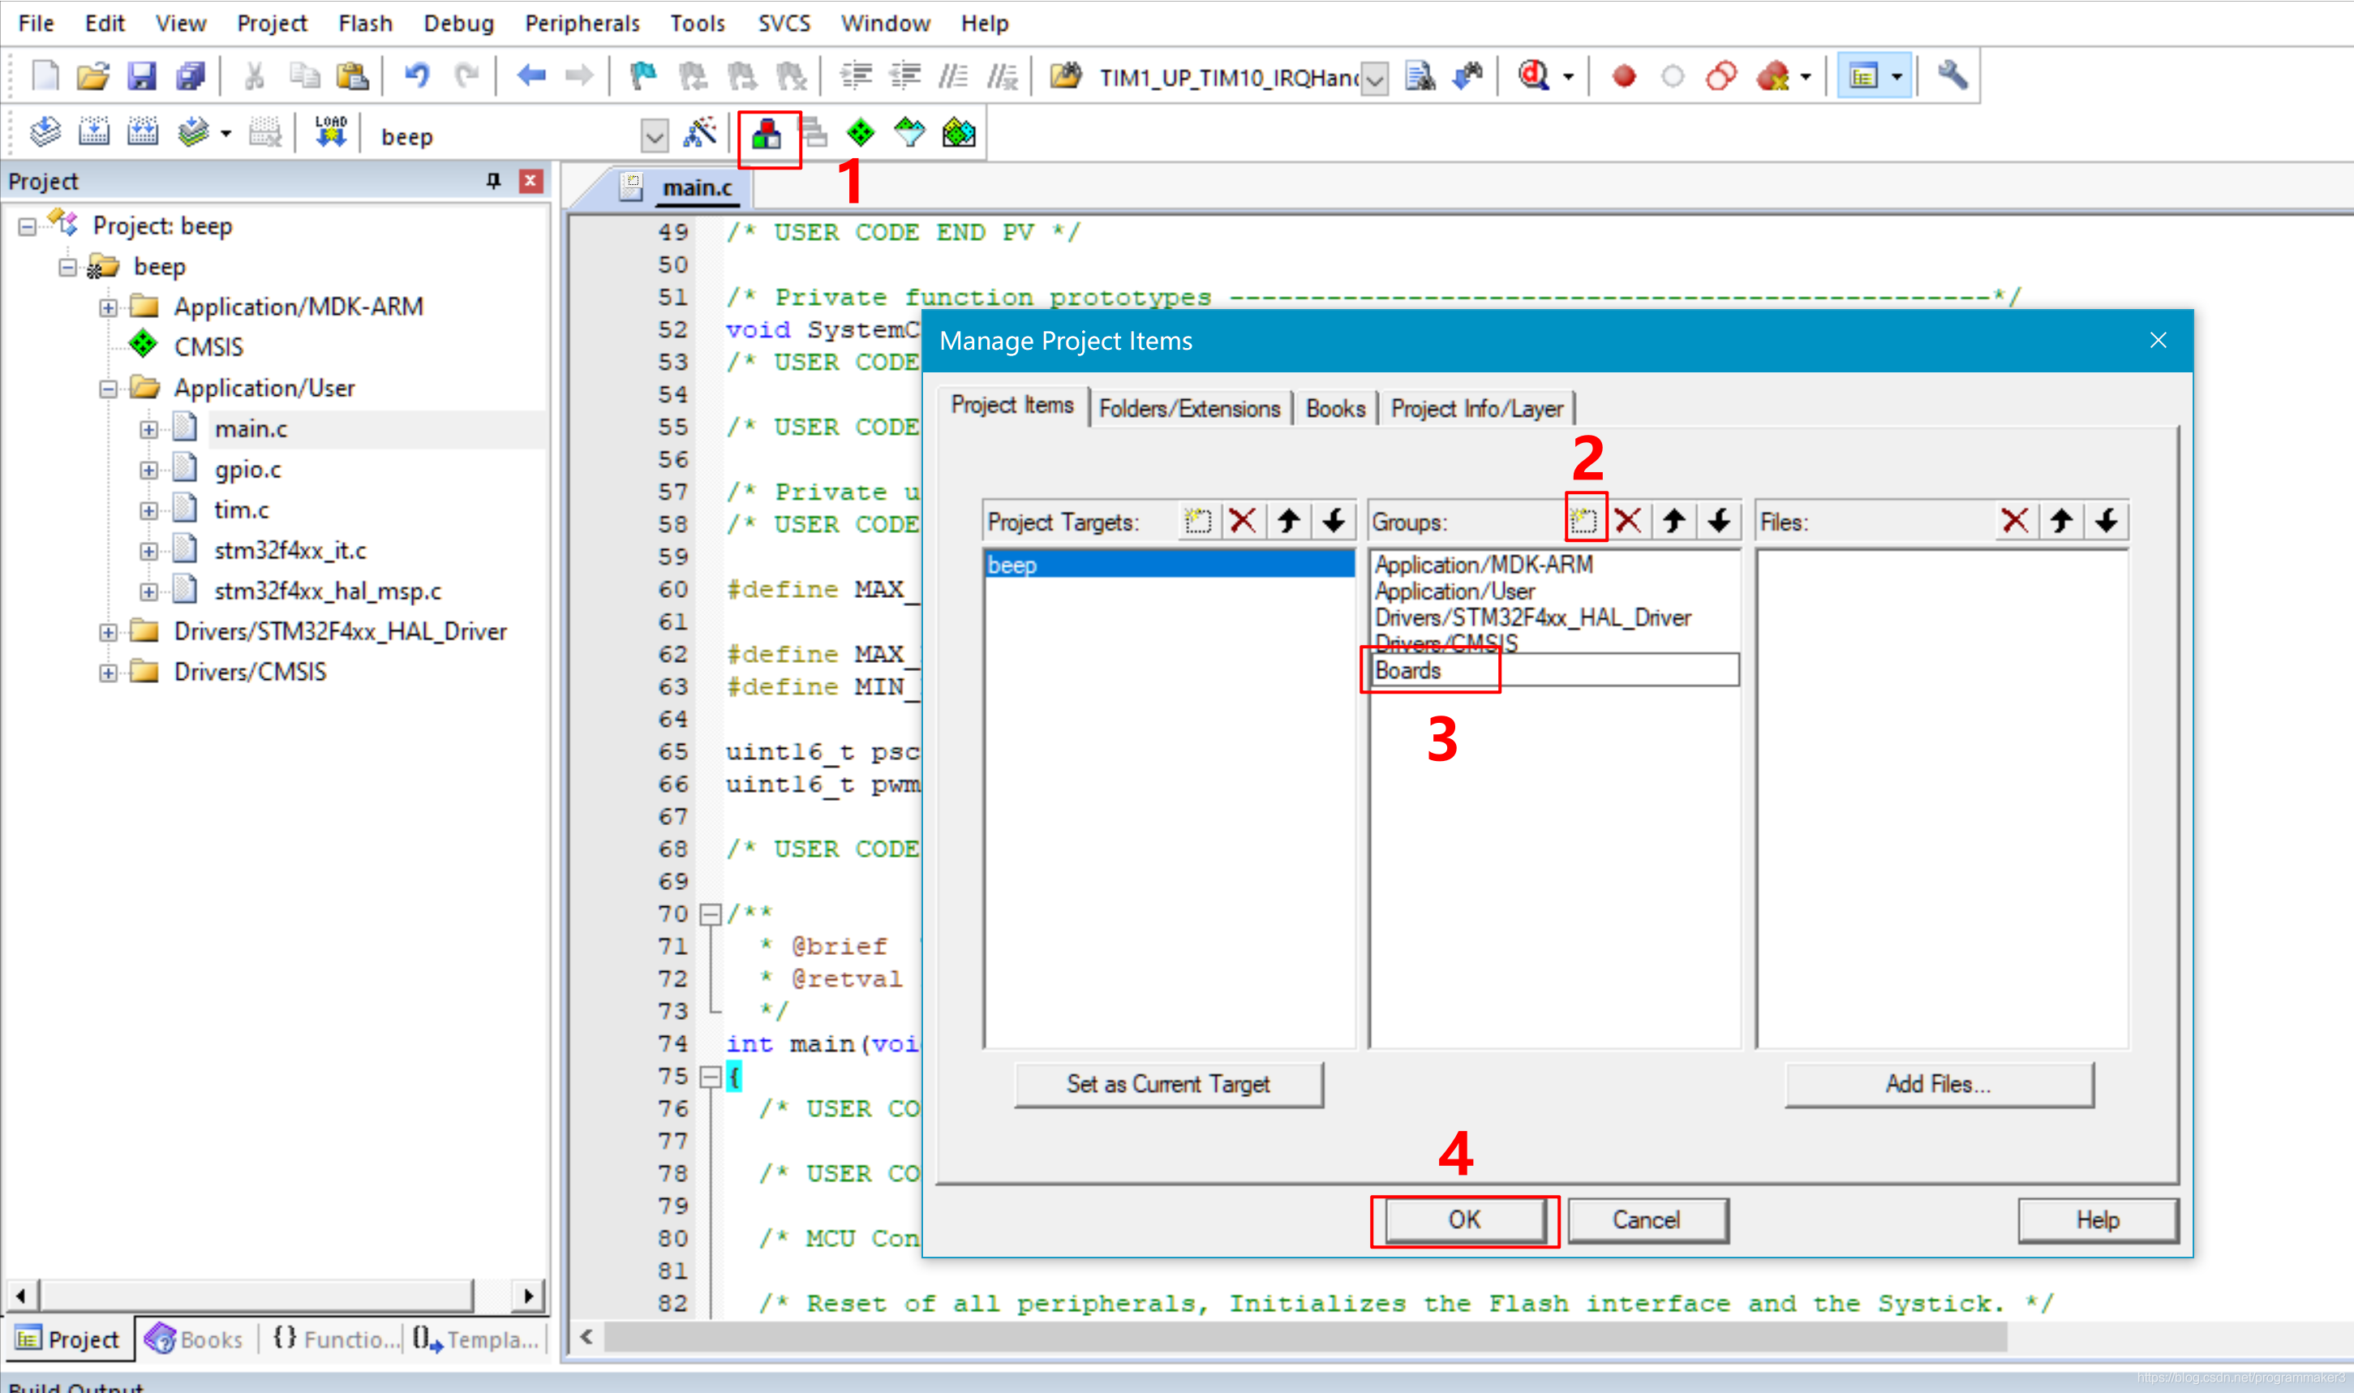Screen dimensions: 2354x1393
Task: Collapse the Application/User folder
Action: coord(109,389)
